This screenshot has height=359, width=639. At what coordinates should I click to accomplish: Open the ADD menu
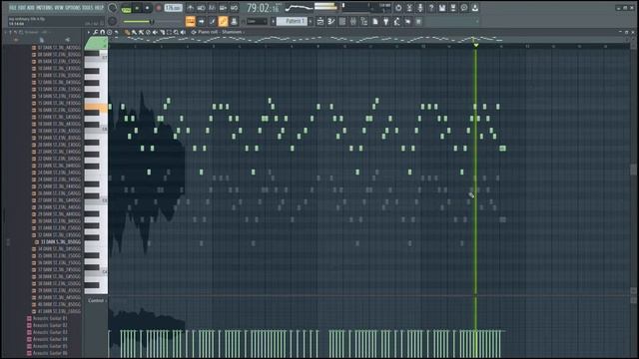(x=31, y=8)
